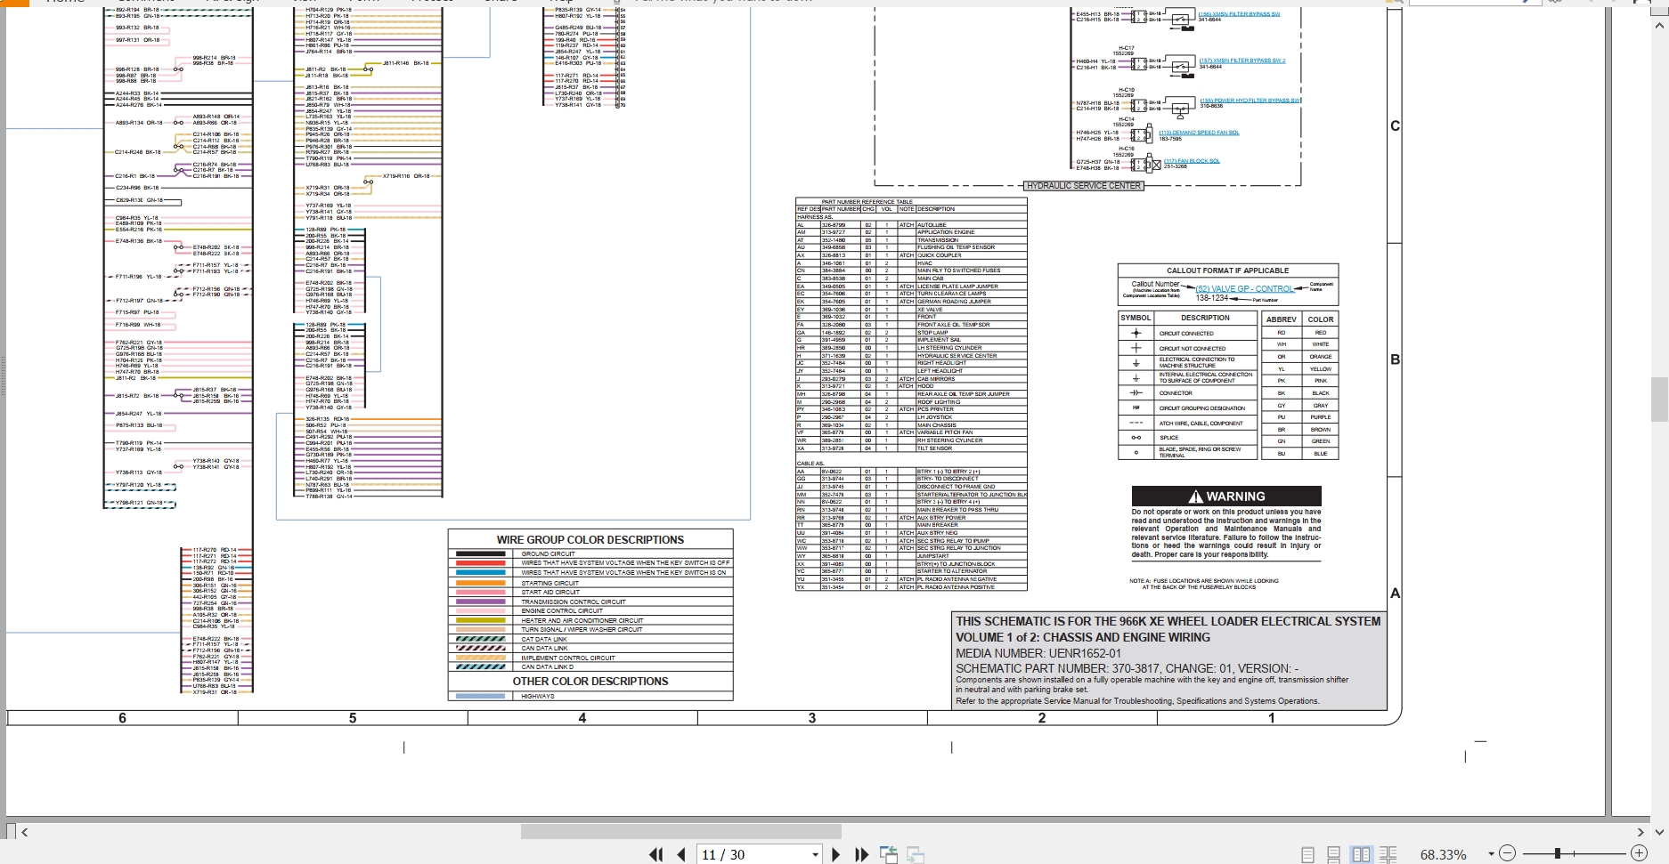Click grid column label 4
1669x864 pixels.
(582, 718)
